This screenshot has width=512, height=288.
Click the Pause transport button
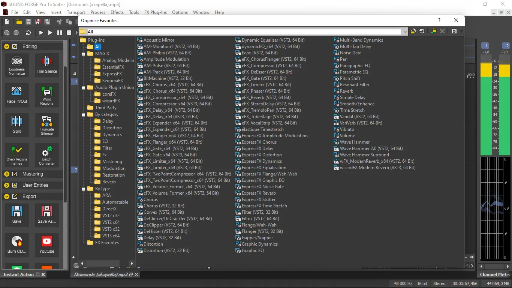pyautogui.click(x=60, y=33)
